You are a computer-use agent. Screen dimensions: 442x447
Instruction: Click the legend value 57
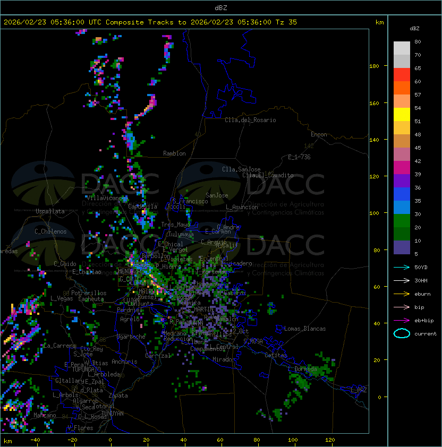[418, 94]
